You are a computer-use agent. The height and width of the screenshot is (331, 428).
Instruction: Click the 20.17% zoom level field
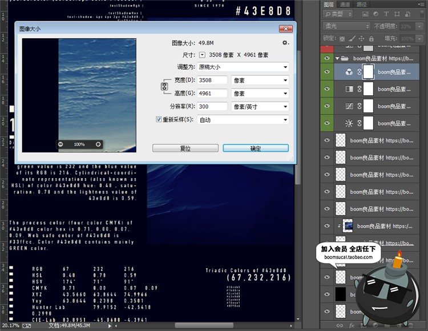[x=11, y=326]
